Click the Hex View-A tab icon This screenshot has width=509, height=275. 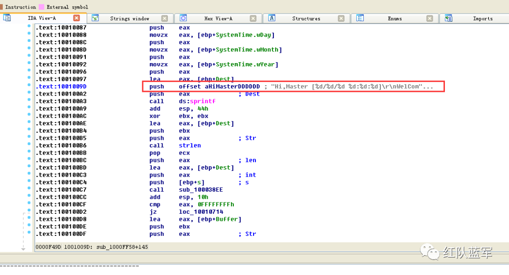click(183, 18)
